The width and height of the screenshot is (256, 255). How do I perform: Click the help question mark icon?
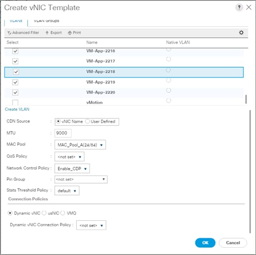click(239, 7)
